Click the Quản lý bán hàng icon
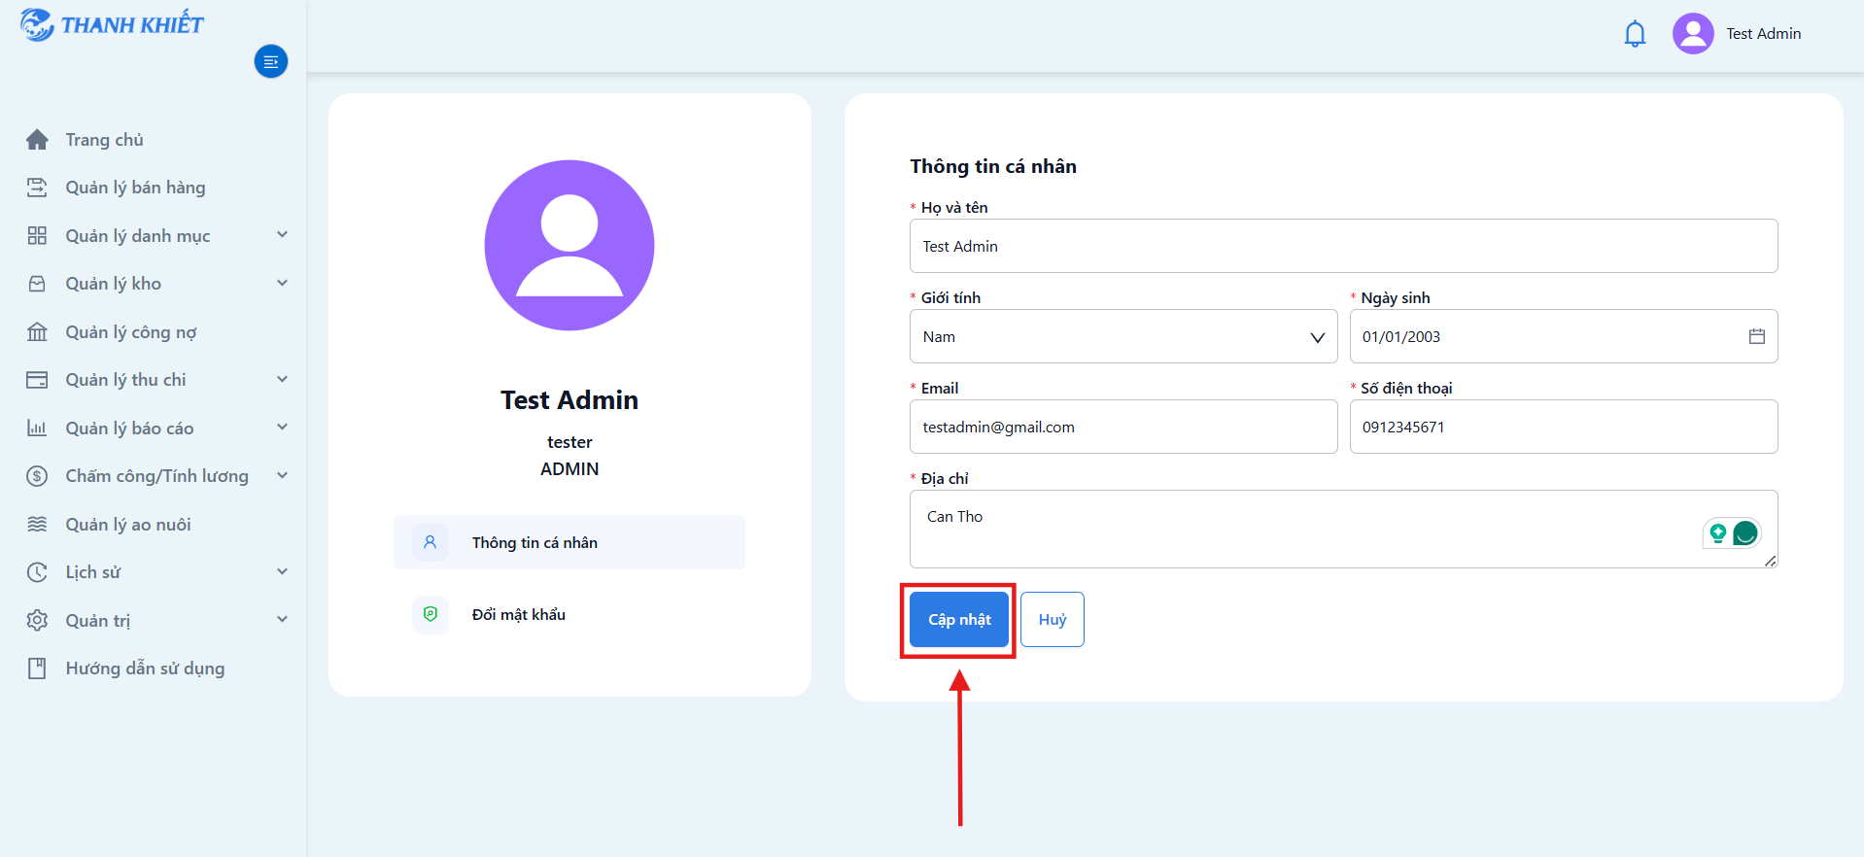 (x=37, y=188)
